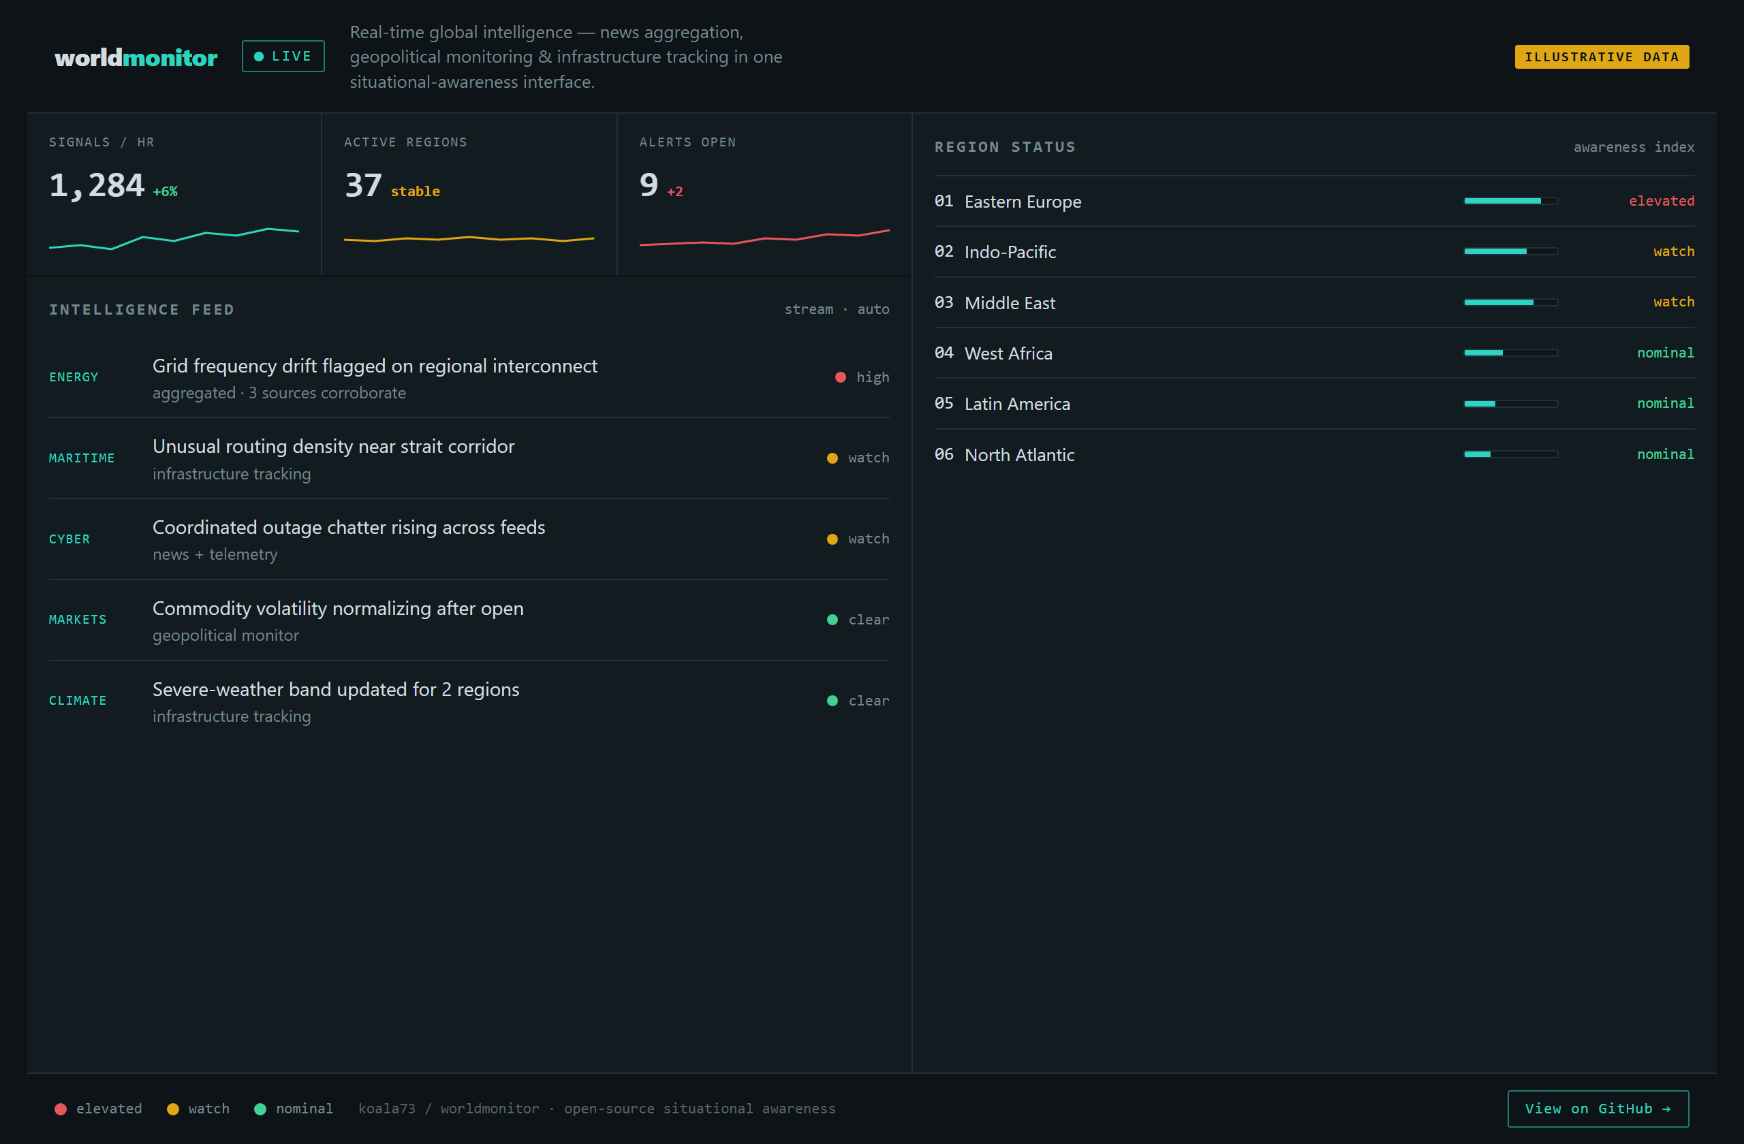Select the MARITIME category tag
The width and height of the screenshot is (1744, 1144).
[82, 458]
